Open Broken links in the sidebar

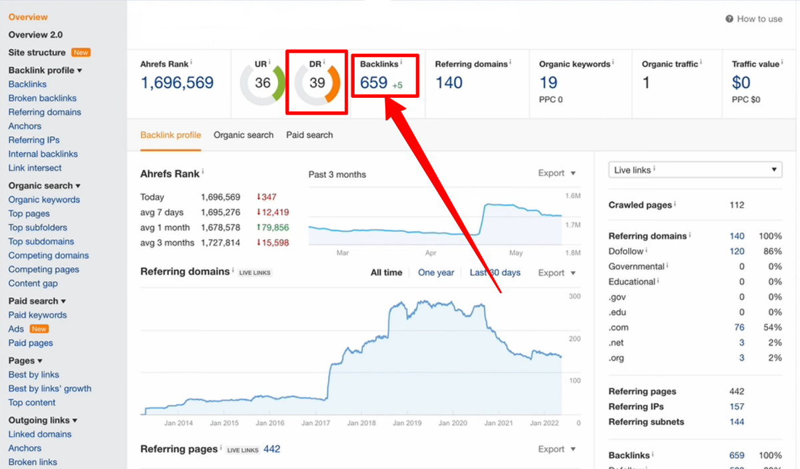click(x=33, y=462)
